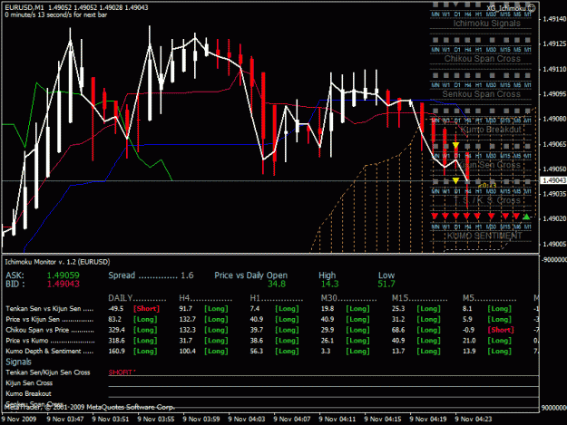This screenshot has width=567, height=425.
Task: Click the Tenkan Sen vs Kijun Sen row label
Action: (50, 309)
